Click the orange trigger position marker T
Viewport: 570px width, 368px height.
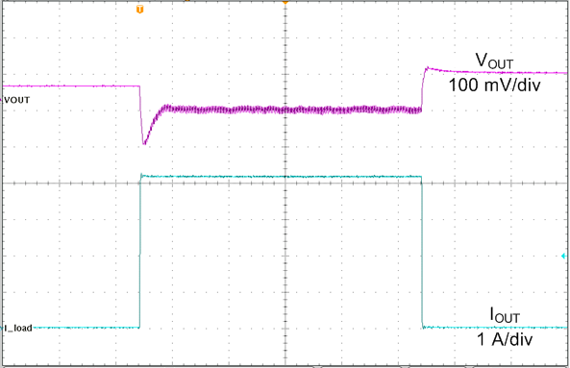tap(139, 10)
